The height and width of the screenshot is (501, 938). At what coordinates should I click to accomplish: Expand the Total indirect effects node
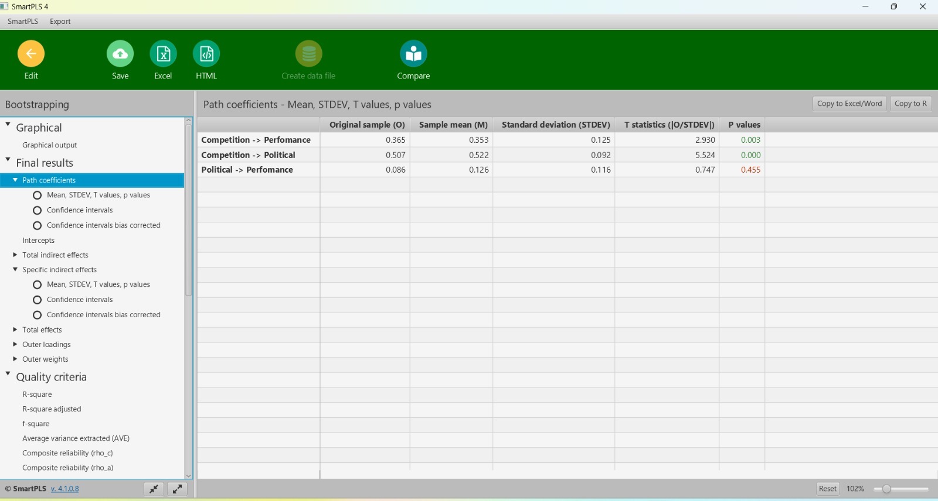point(15,255)
